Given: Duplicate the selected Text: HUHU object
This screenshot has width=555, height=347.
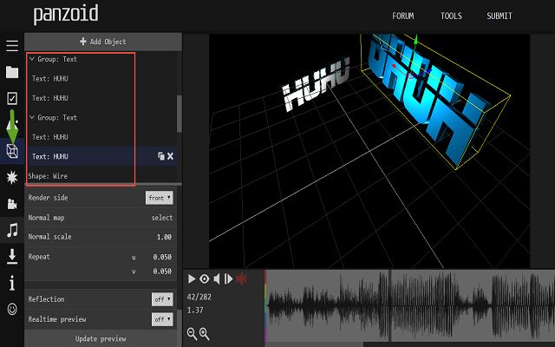Looking at the screenshot, I should [160, 156].
